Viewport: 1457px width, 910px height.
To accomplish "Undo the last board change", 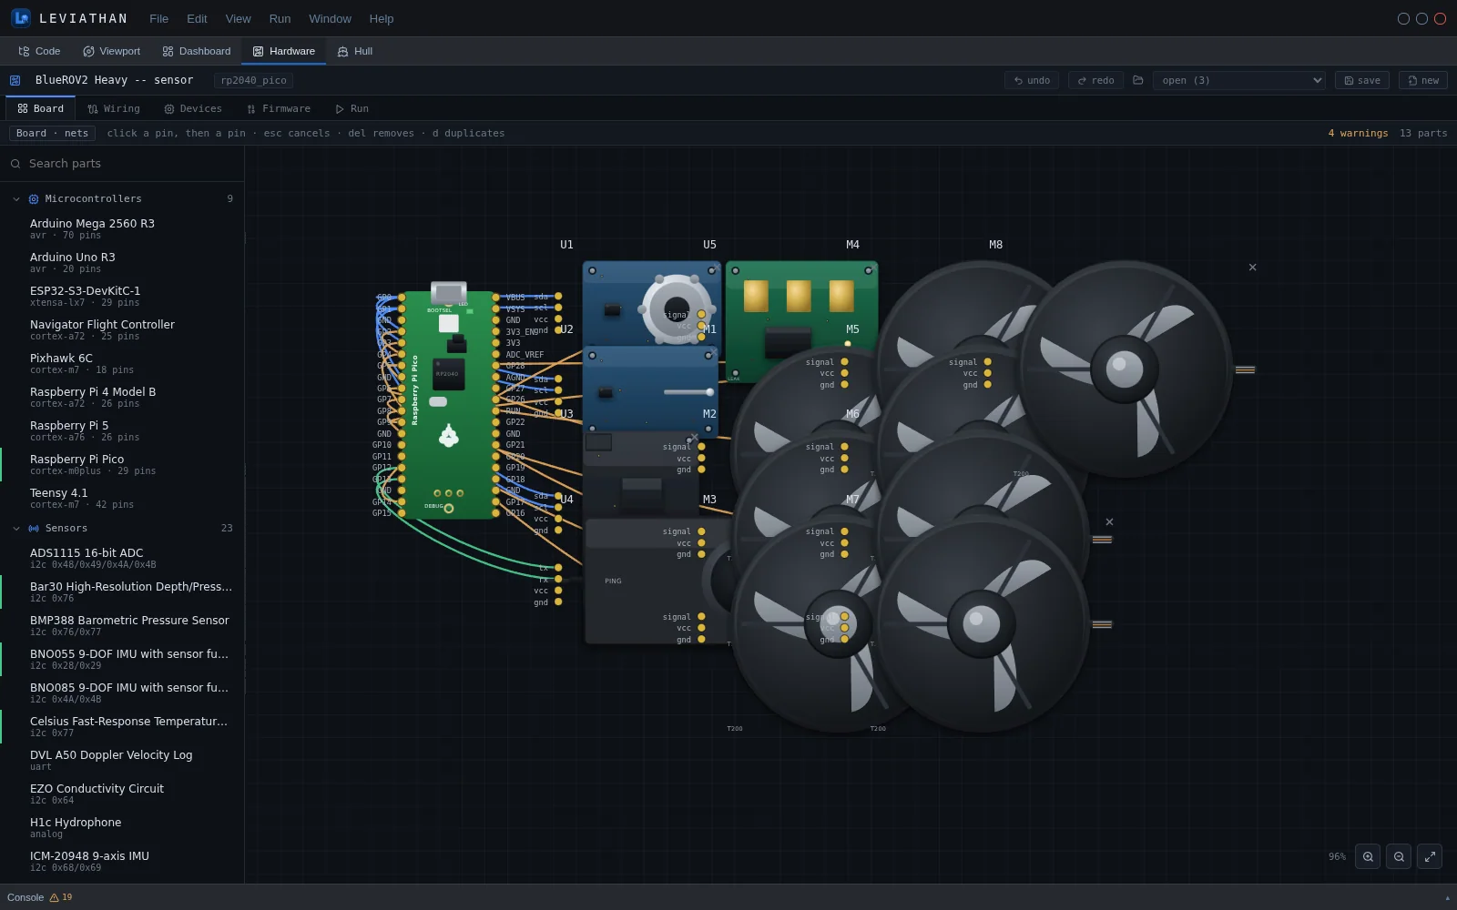I will pos(1032,80).
